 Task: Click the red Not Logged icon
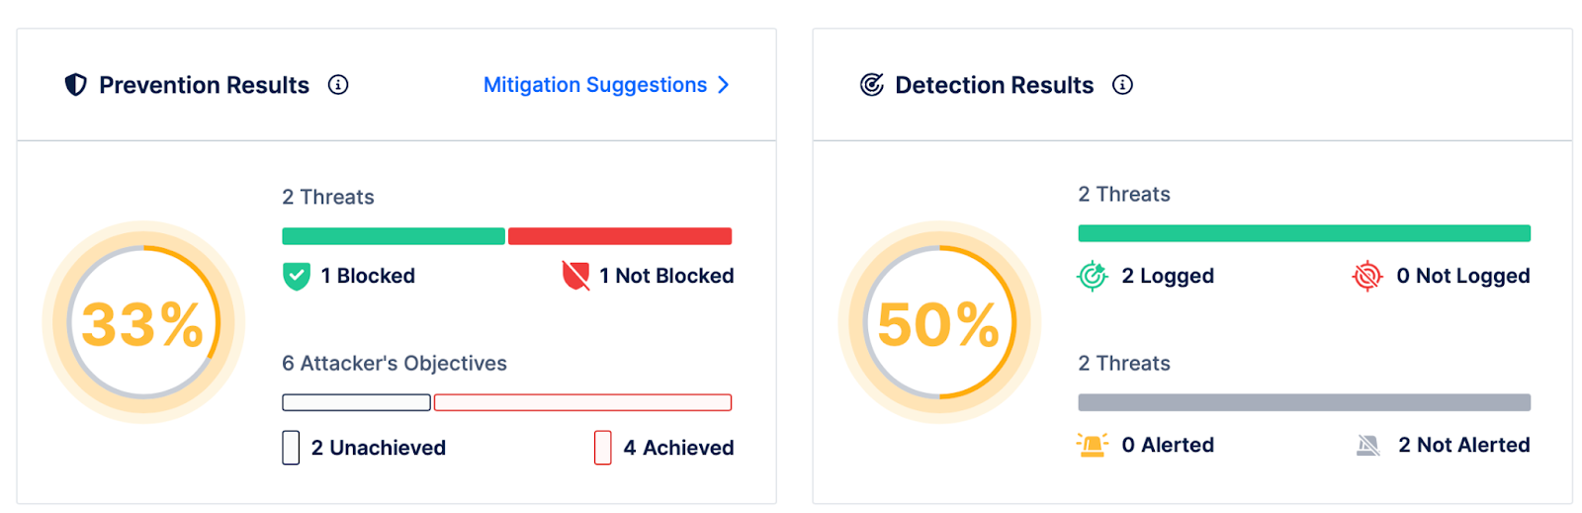1367,276
